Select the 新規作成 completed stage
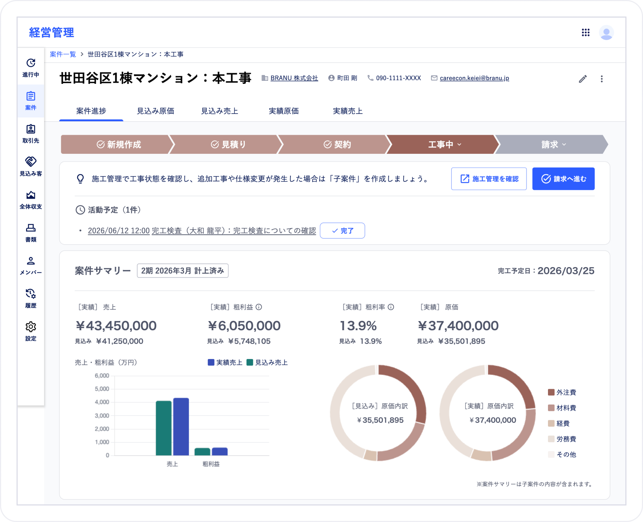643x522 pixels. pos(118,144)
